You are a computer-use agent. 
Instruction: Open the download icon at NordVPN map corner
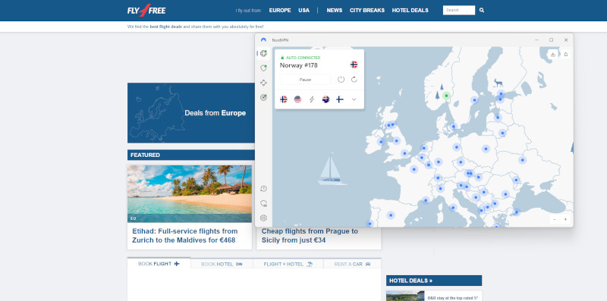(553, 54)
